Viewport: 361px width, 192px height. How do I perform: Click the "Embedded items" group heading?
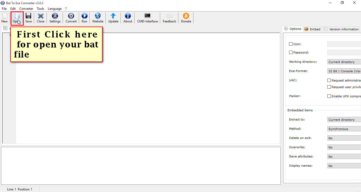(300, 110)
